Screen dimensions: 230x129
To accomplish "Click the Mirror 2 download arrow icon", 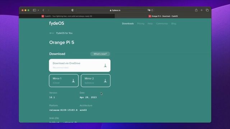I will tap(105, 81).
